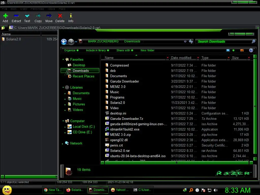Open Recent Places in Favorites
Screen dimensions: 260x195
(x=83, y=76)
